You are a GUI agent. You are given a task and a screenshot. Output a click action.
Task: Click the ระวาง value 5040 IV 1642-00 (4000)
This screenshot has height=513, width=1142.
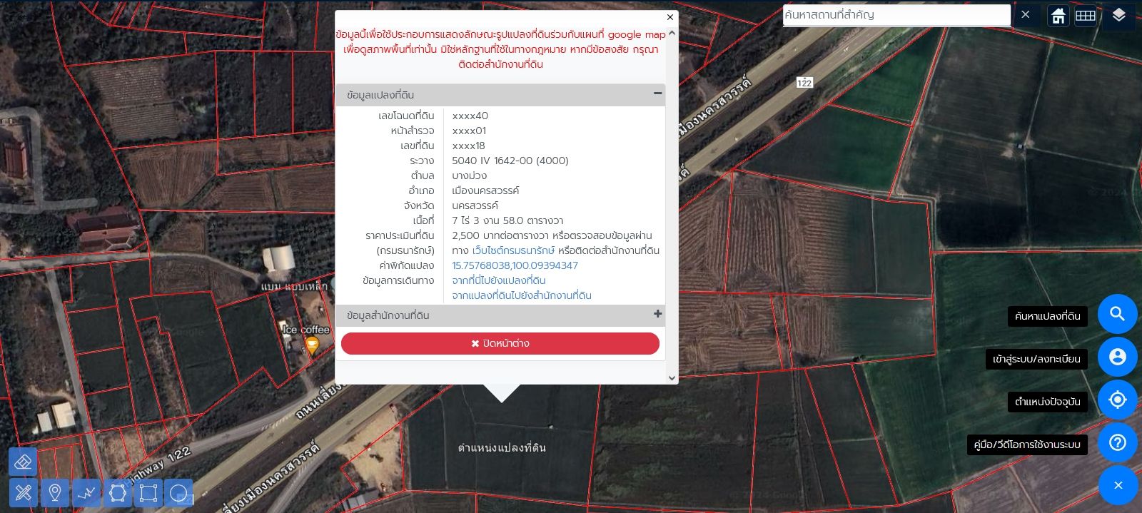click(510, 161)
